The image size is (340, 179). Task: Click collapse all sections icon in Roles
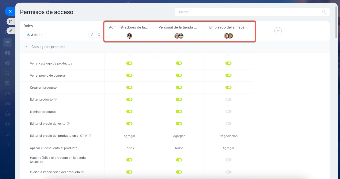[92, 35]
